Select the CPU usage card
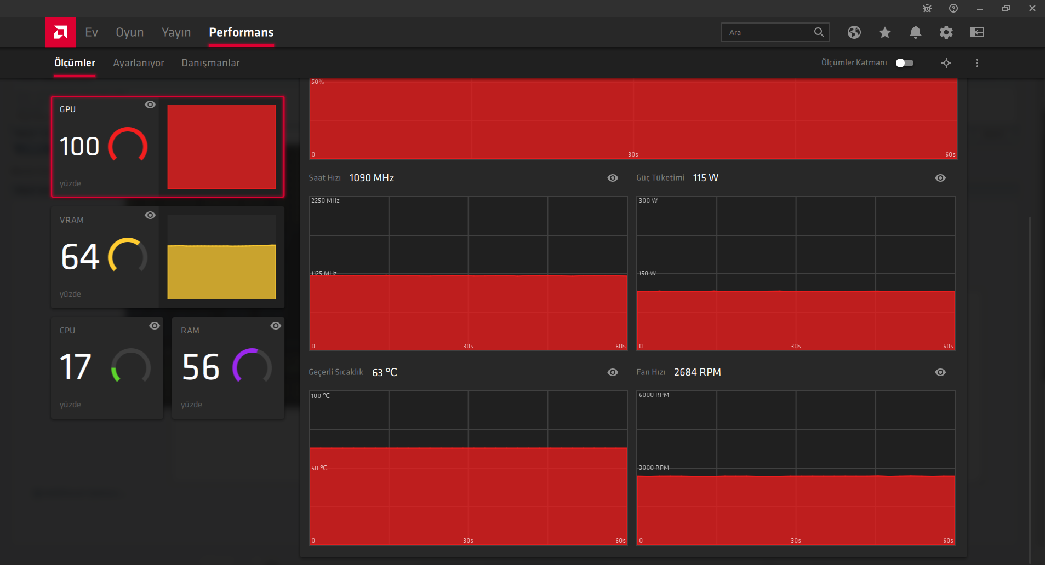Image resolution: width=1045 pixels, height=565 pixels. (107, 368)
